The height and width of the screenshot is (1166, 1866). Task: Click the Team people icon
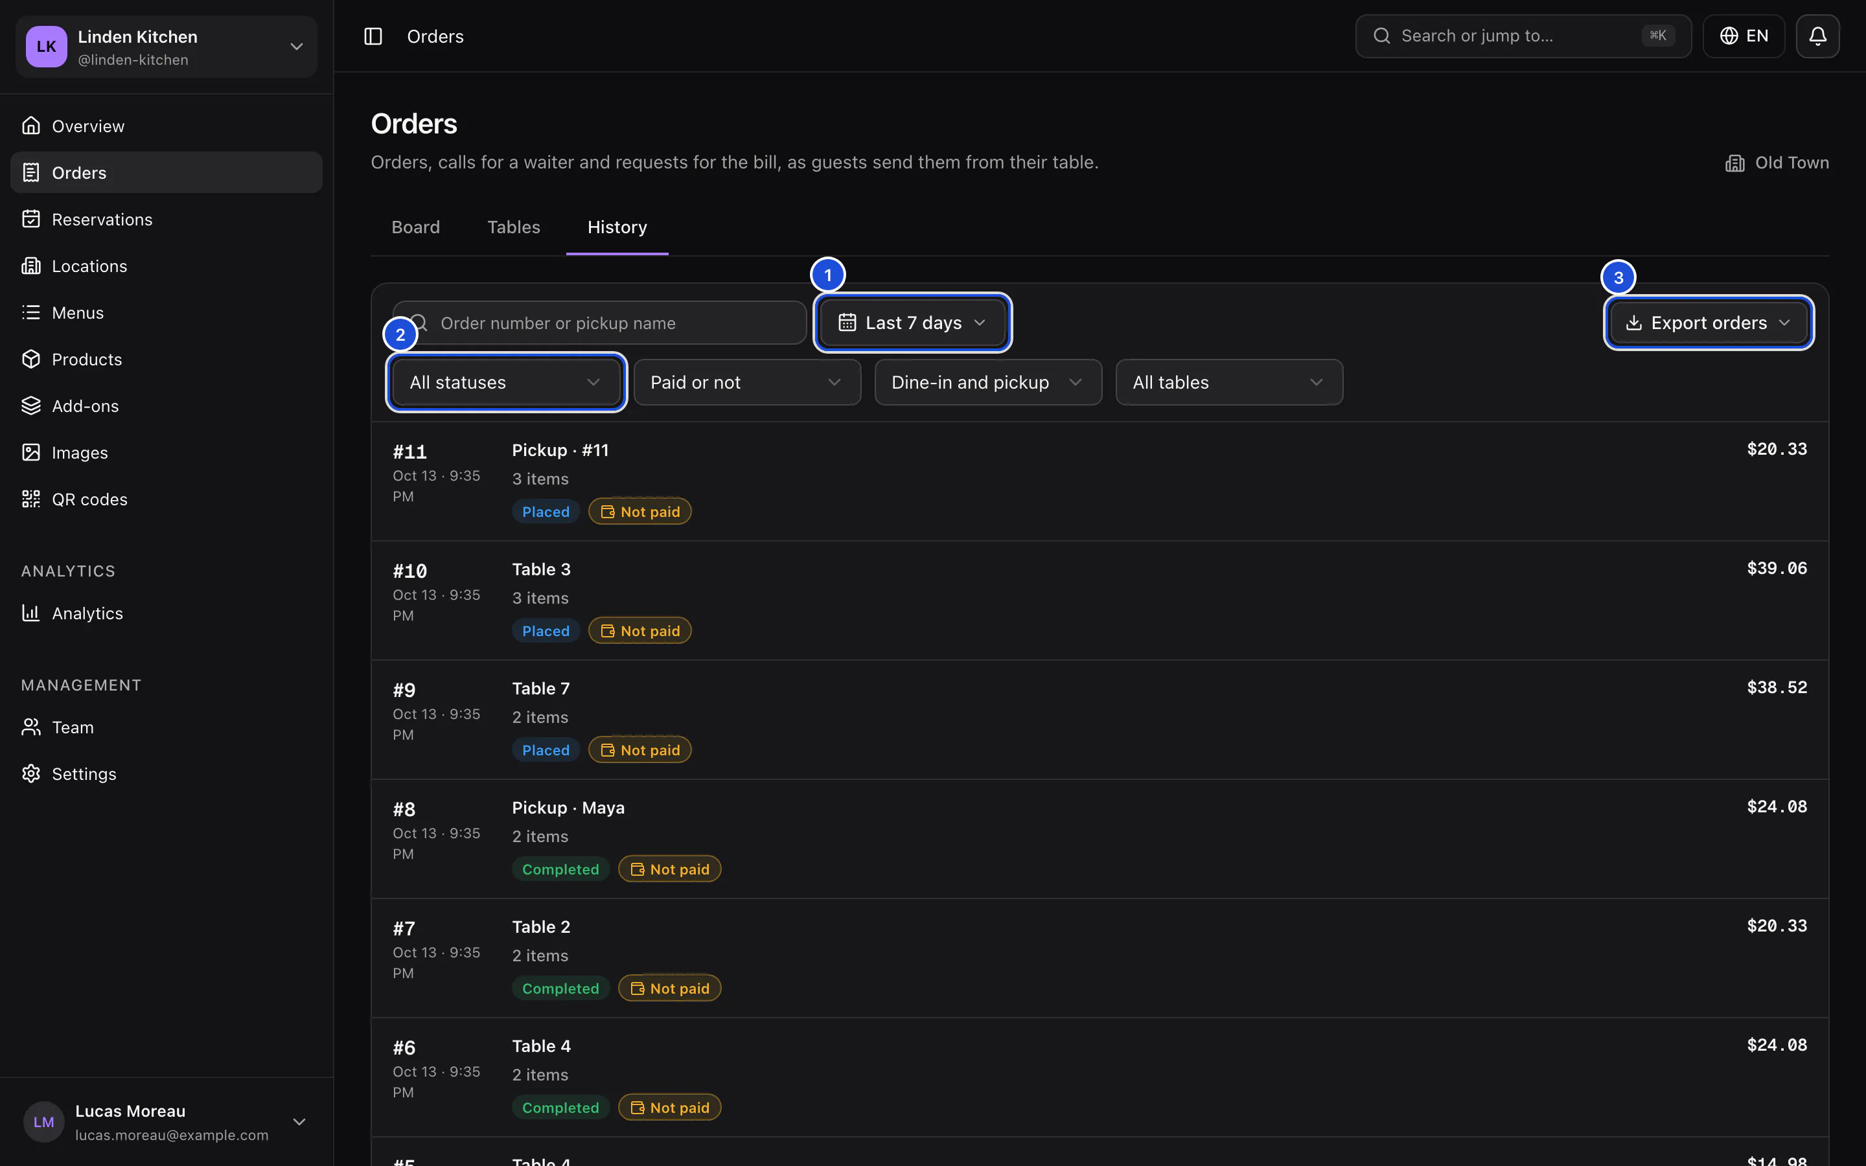31,727
